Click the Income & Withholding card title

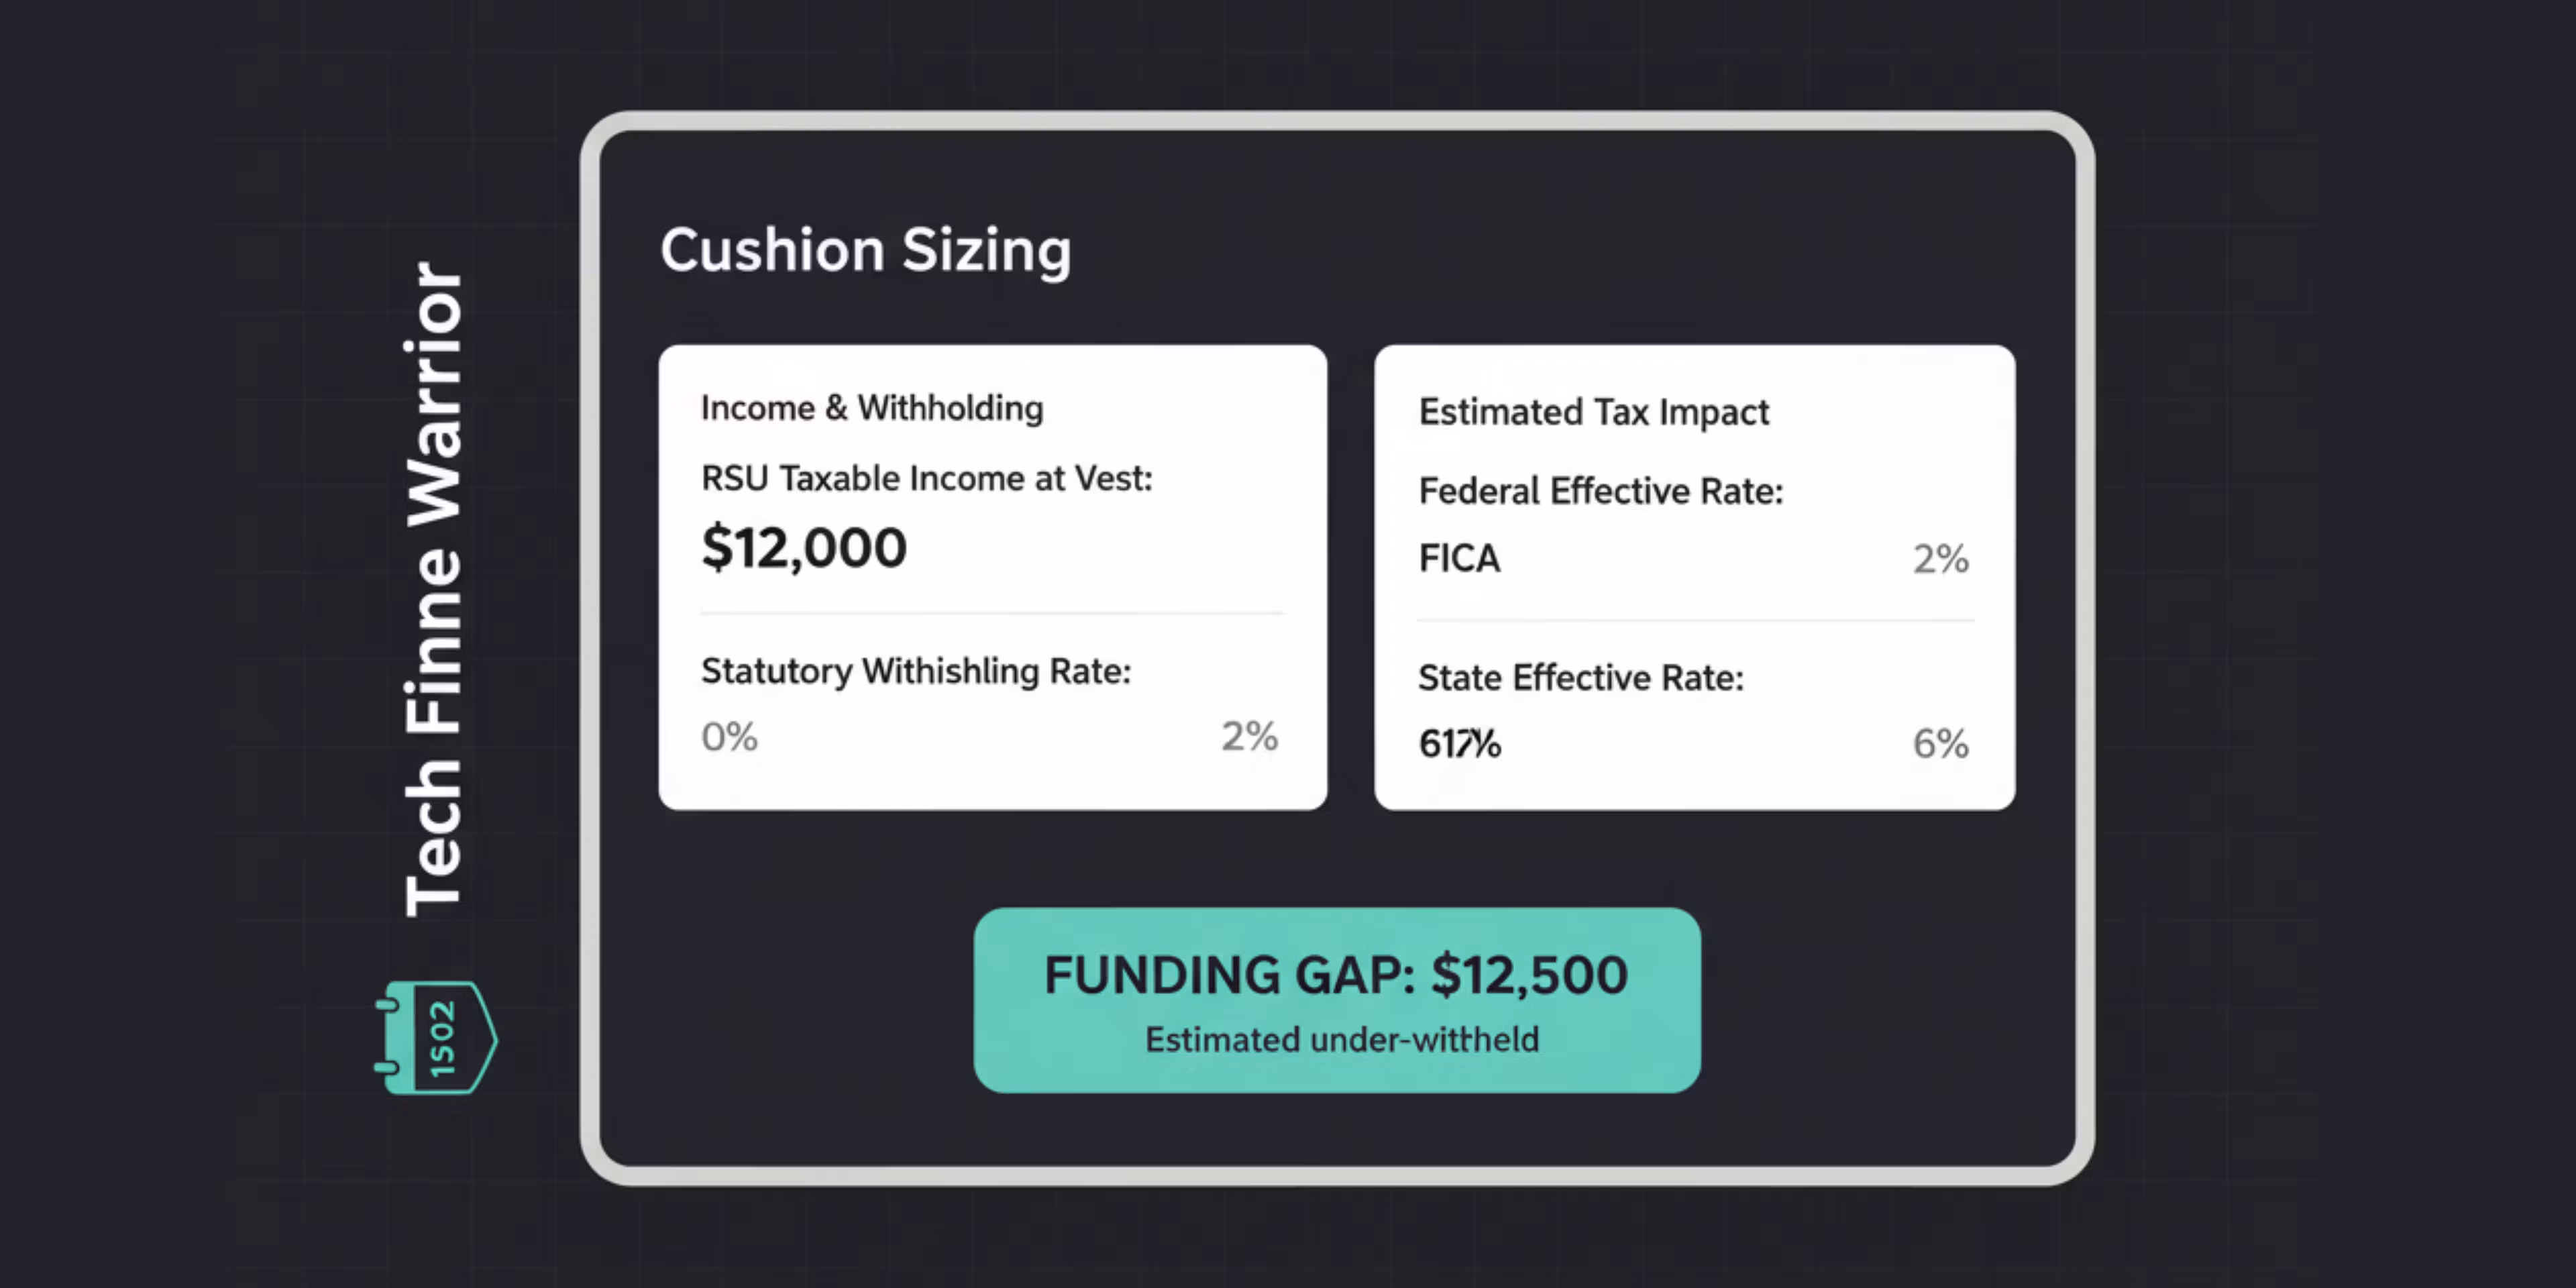[872, 408]
